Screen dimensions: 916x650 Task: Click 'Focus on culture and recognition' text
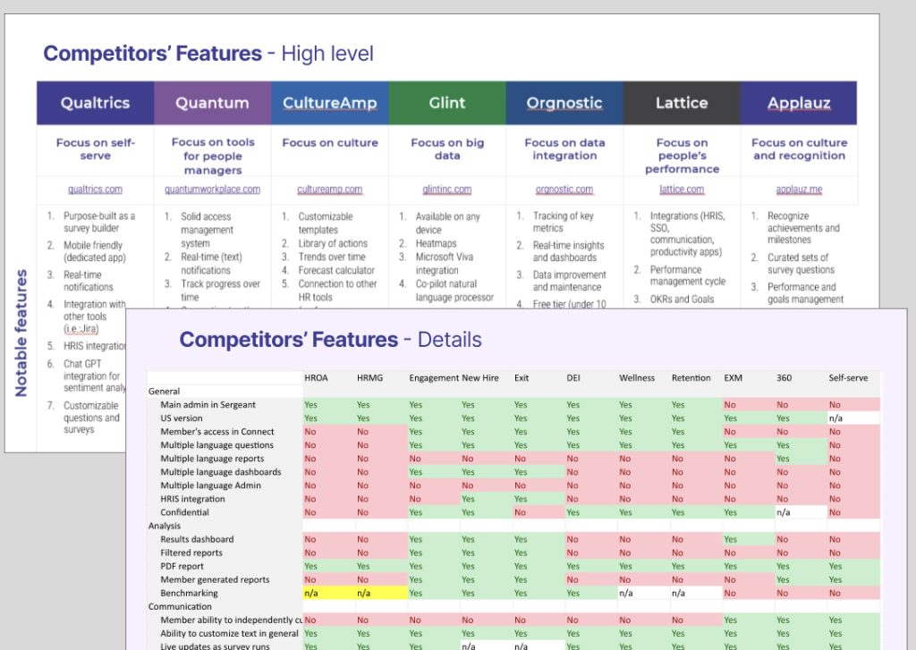[799, 149]
